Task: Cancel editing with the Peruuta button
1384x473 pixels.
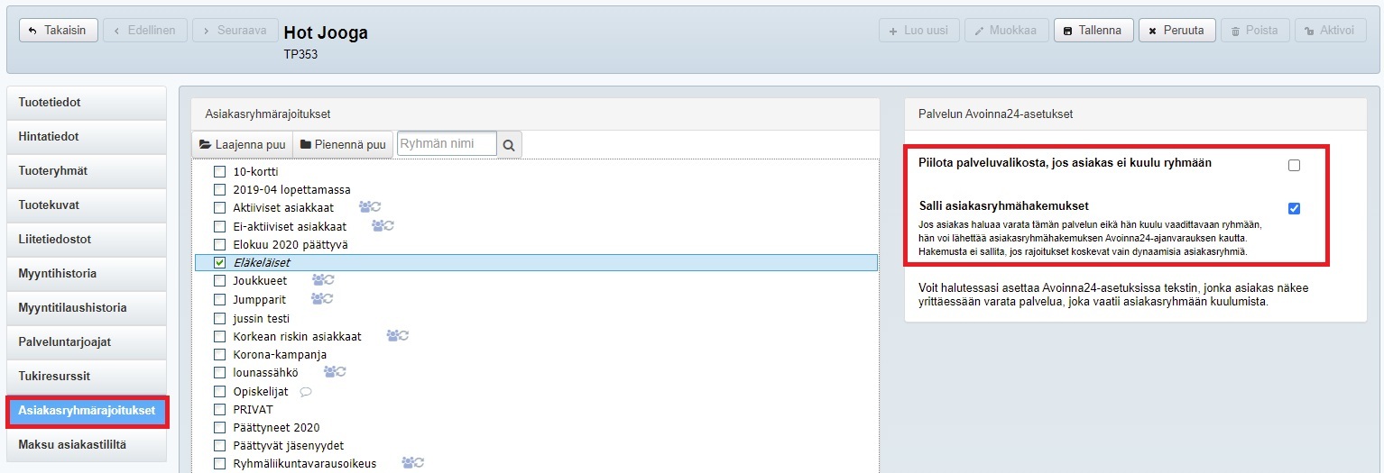Action: coord(1176,31)
